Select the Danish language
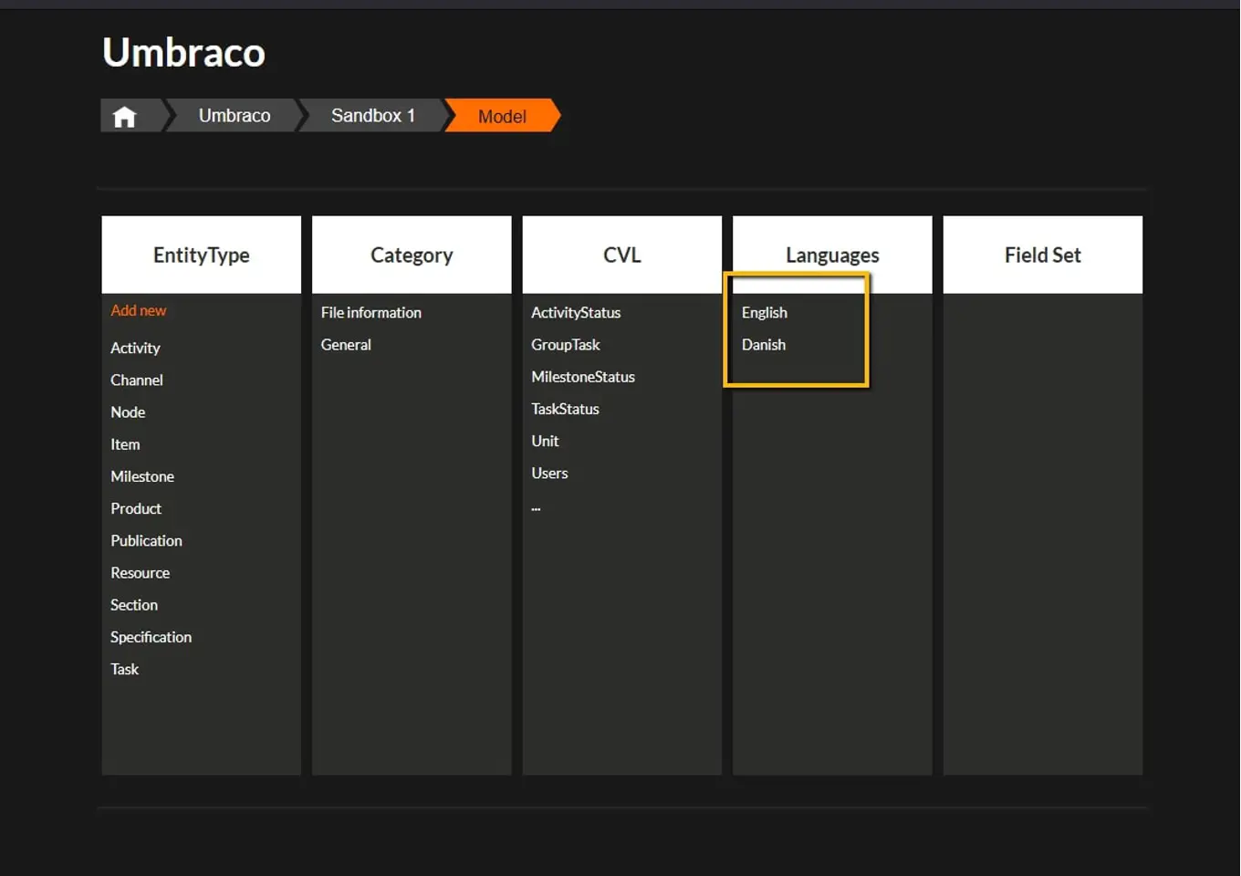The width and height of the screenshot is (1241, 876). click(764, 344)
